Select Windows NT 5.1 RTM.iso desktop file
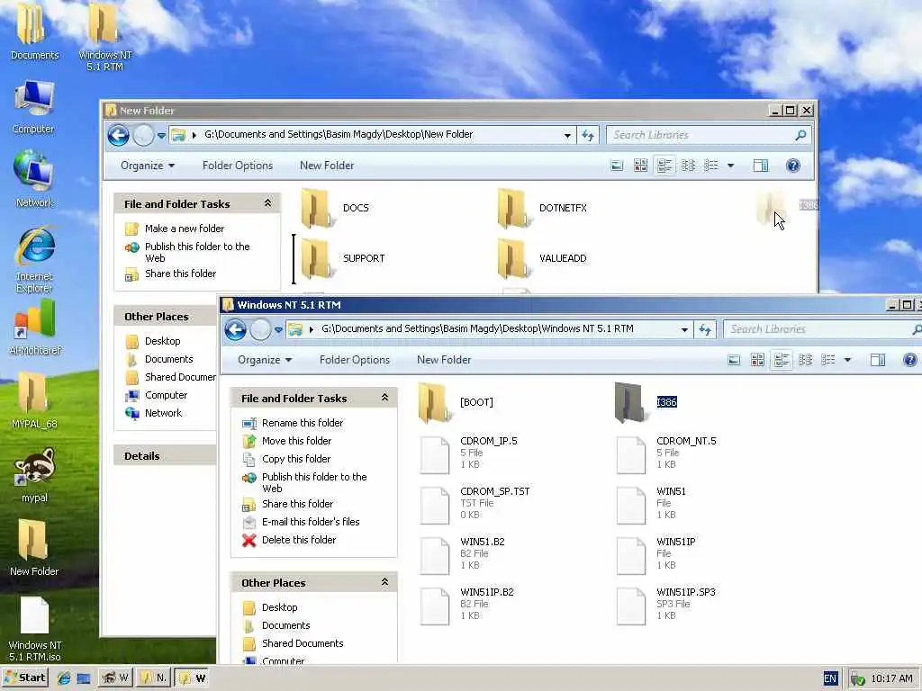The image size is (922, 691). 34,629
